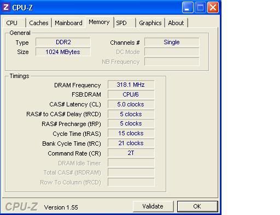Viewport: 280px width, 215px height.
Task: Click the RAS# Precharge (tRP) label
Action: pos(71,124)
